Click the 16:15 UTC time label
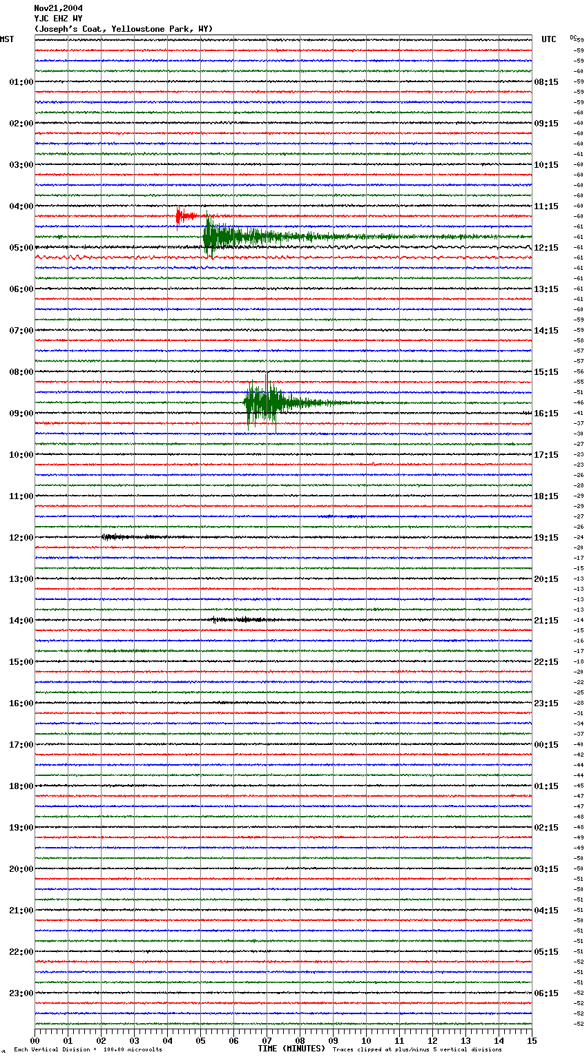This screenshot has height=1059, width=587. (x=546, y=414)
